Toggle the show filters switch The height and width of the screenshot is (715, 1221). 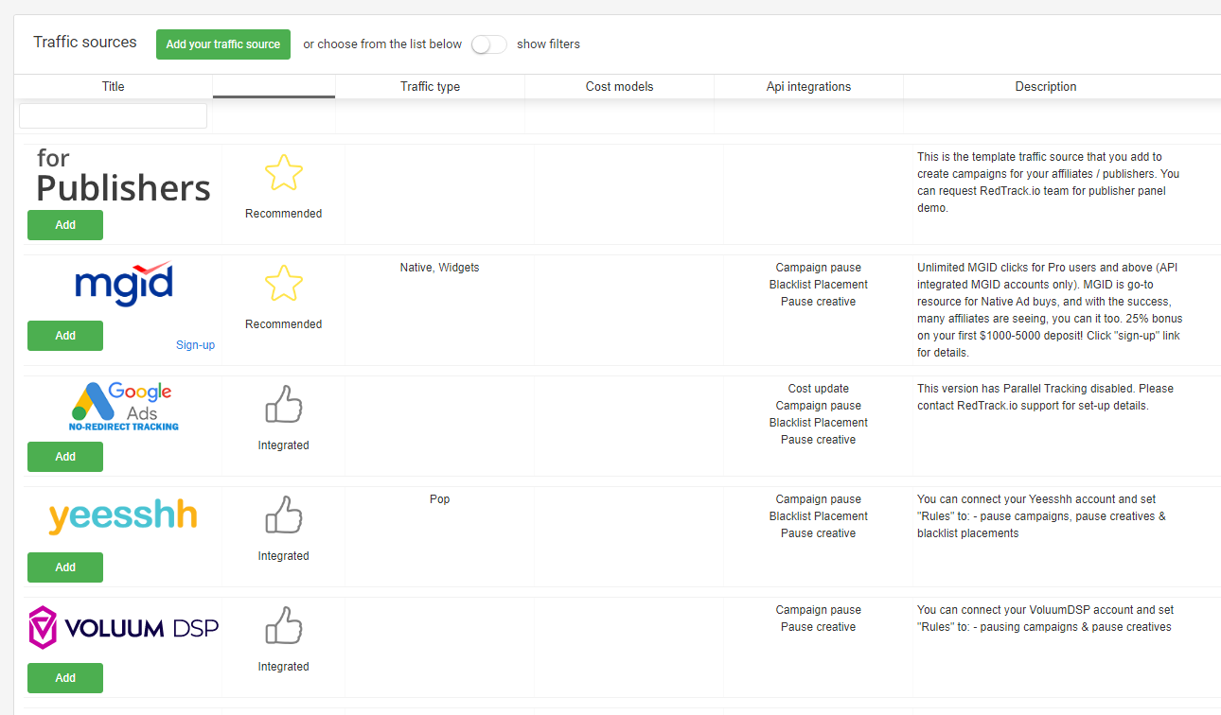[488, 44]
